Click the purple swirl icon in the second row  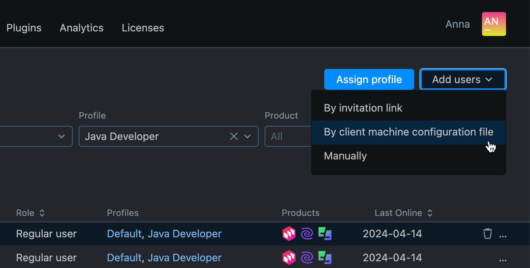[307, 258]
